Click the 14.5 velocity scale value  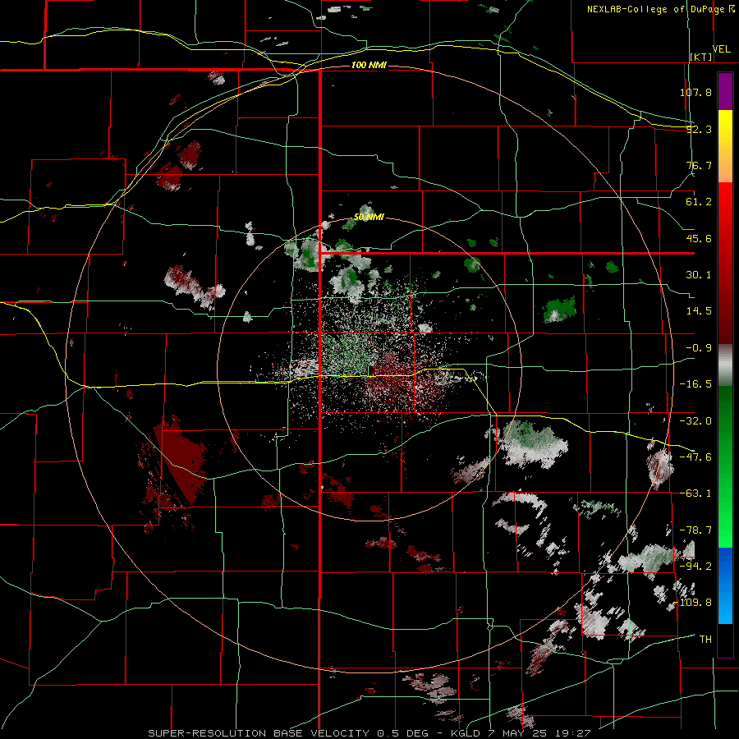click(699, 311)
